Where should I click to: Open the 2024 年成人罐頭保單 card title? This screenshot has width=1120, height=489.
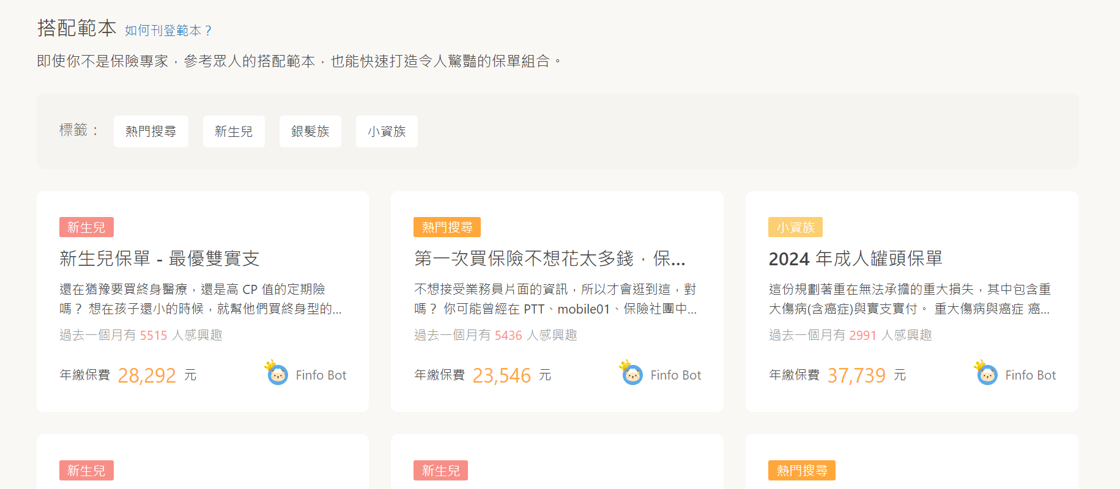pyautogui.click(x=856, y=259)
